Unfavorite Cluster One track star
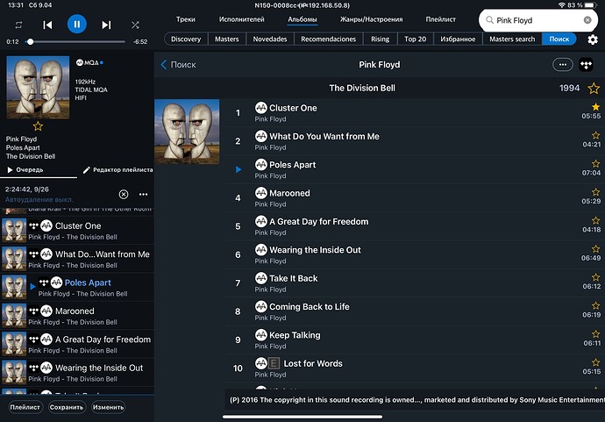 coord(595,106)
